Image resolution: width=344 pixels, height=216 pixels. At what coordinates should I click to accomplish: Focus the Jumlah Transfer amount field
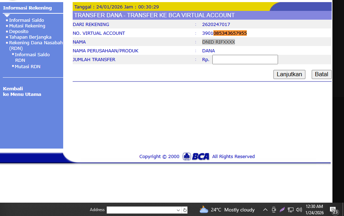pos(245,59)
